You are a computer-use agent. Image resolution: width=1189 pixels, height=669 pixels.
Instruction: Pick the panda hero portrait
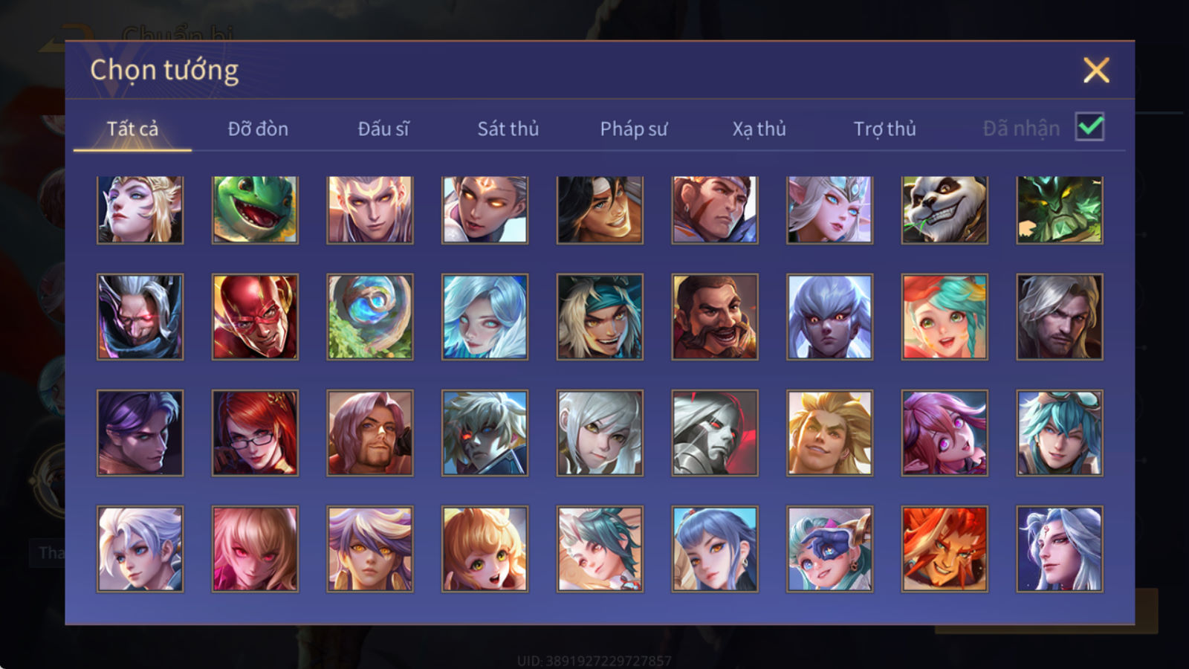pos(945,210)
